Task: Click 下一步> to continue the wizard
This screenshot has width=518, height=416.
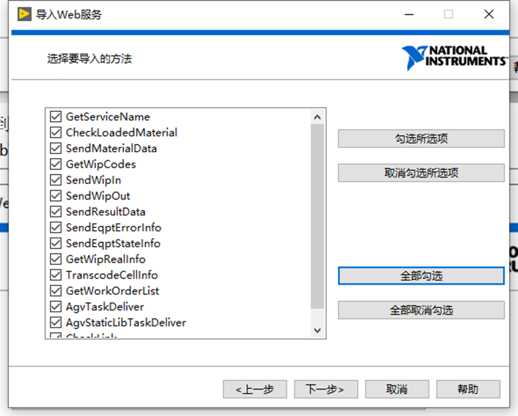Action: (x=326, y=389)
